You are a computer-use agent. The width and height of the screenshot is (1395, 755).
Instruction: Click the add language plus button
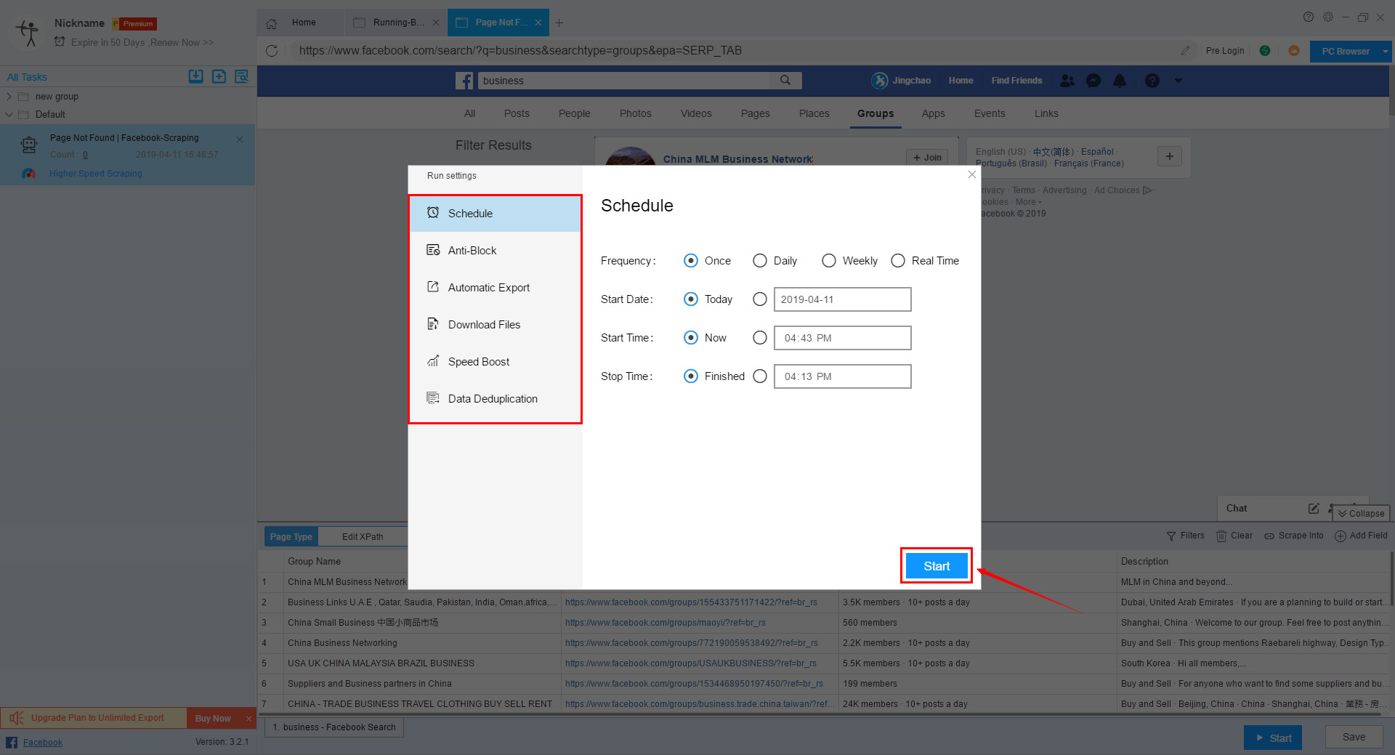click(x=1170, y=156)
